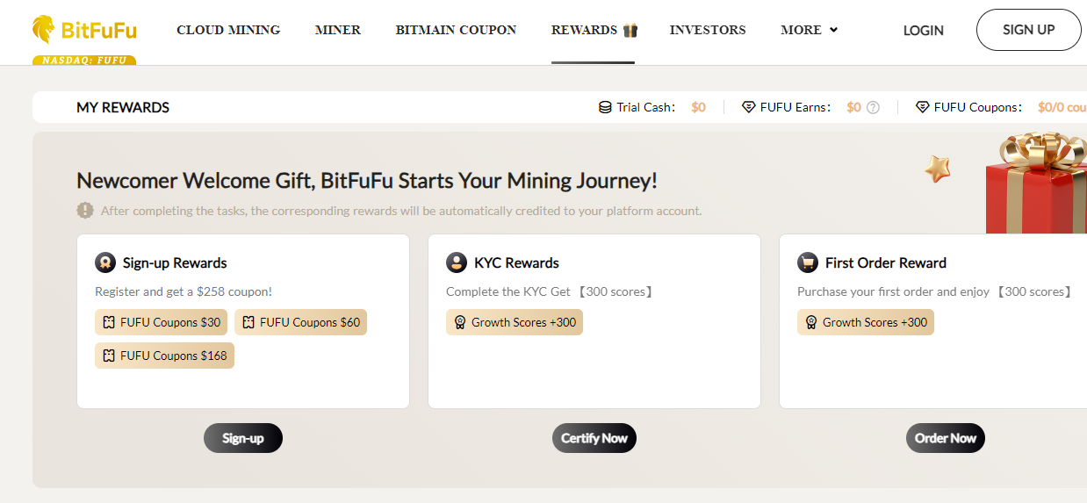Click the BitFuFu lion logo
This screenshot has width=1087, height=503.
click(44, 30)
